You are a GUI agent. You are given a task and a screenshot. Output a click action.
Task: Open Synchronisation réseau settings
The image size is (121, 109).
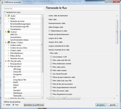pyautogui.click(x=19, y=40)
